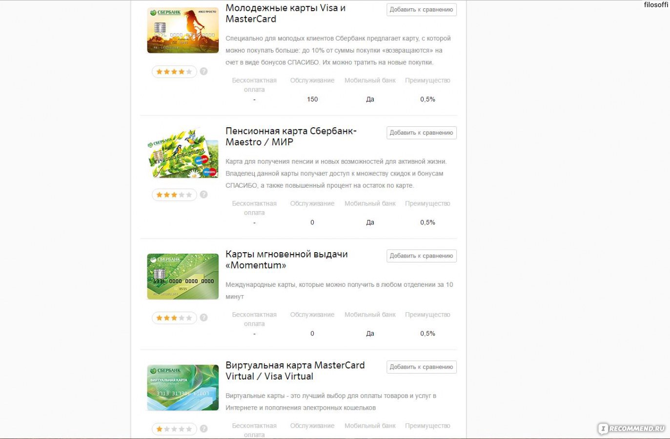Click the help icon beside the Виртуальная карта rating
This screenshot has width=670, height=439.
click(x=204, y=429)
